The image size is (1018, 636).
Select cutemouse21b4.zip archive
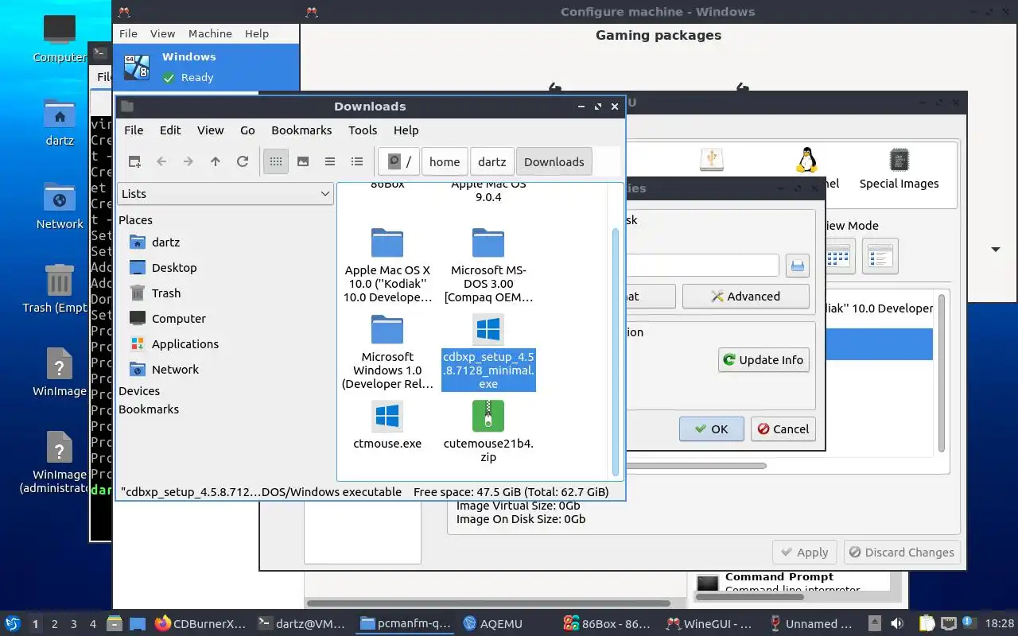pos(488,432)
